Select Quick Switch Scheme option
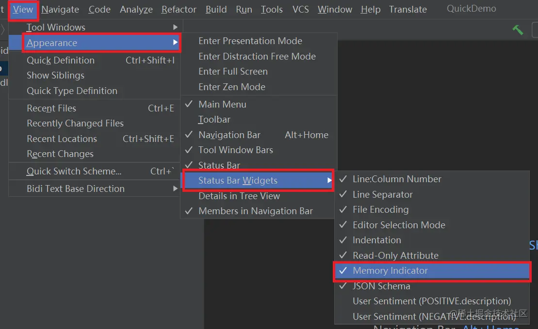This screenshot has width=538, height=329. tap(74, 171)
